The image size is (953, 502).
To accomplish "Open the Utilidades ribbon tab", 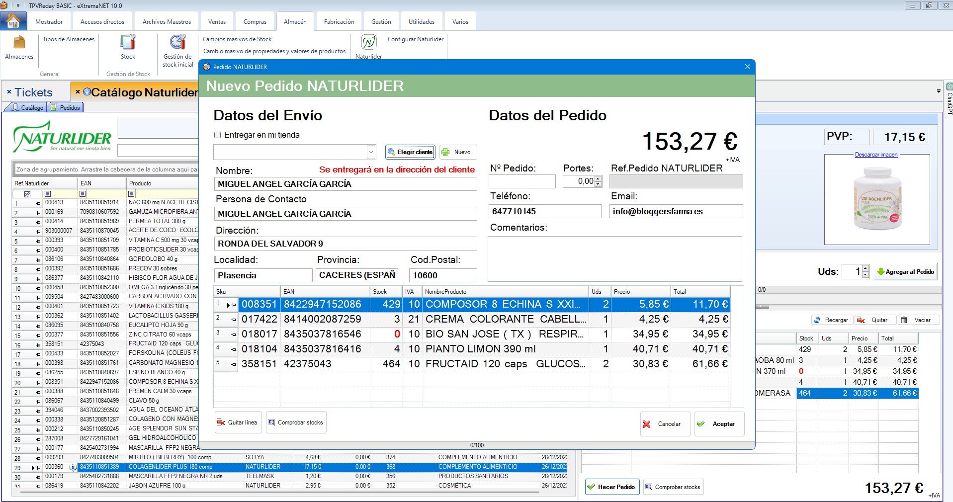I will click(x=421, y=22).
